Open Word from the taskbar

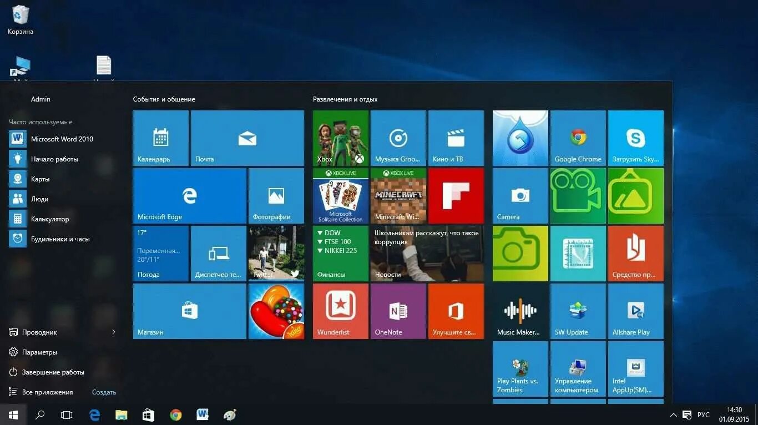pos(203,414)
